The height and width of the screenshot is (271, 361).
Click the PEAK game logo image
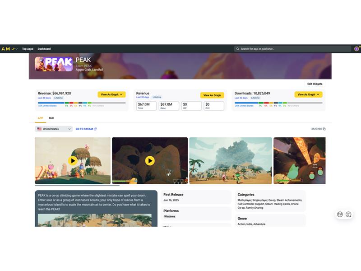click(x=54, y=64)
